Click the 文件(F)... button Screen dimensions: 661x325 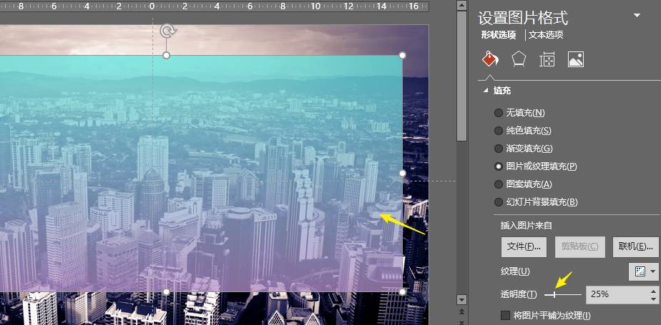coord(524,246)
